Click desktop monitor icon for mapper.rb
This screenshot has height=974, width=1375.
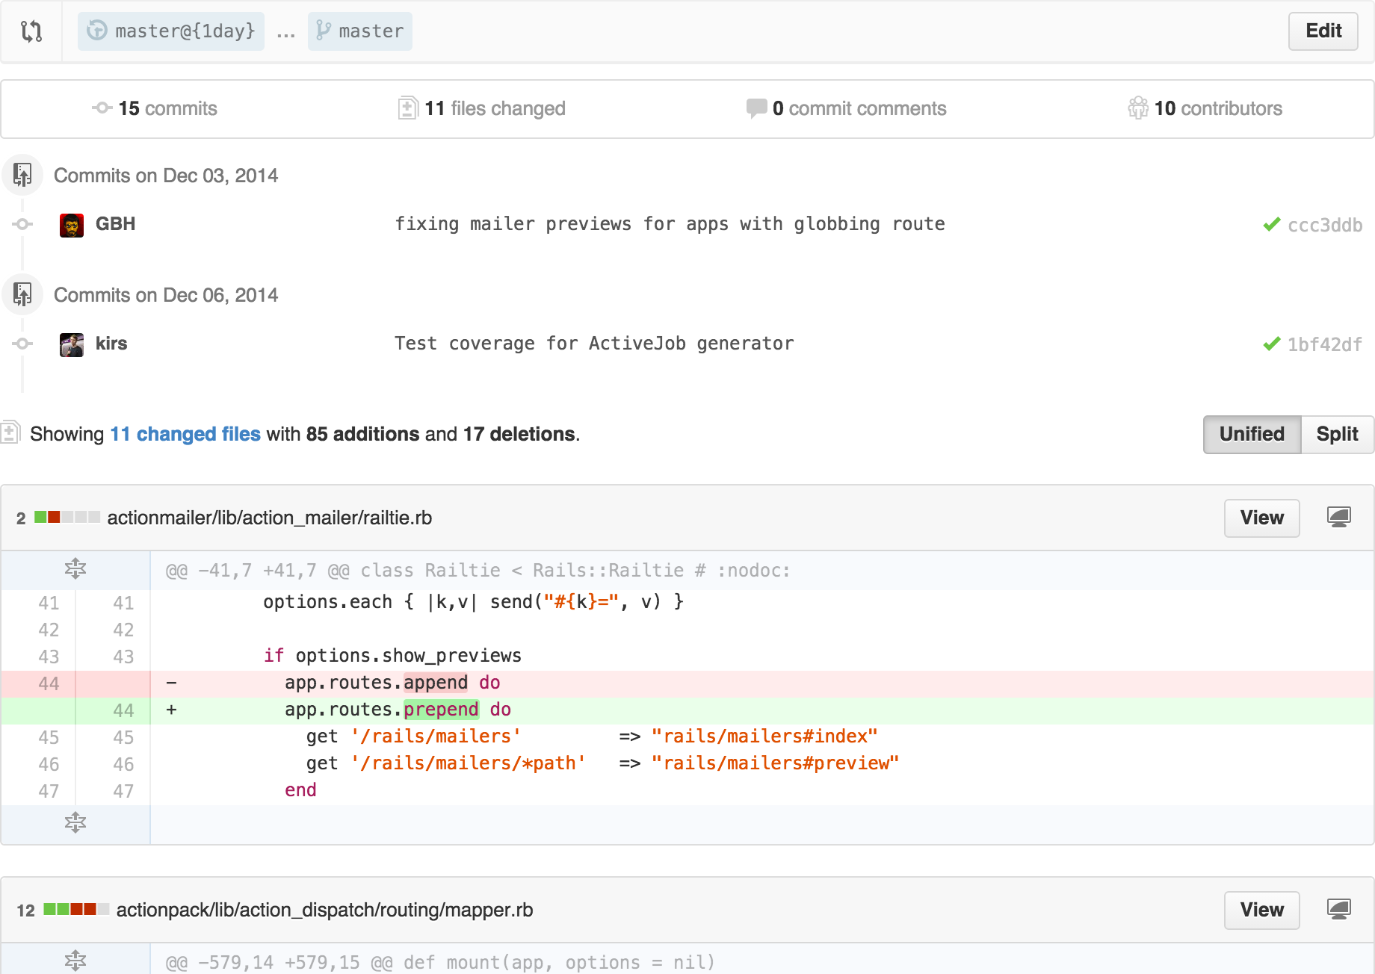tap(1338, 909)
